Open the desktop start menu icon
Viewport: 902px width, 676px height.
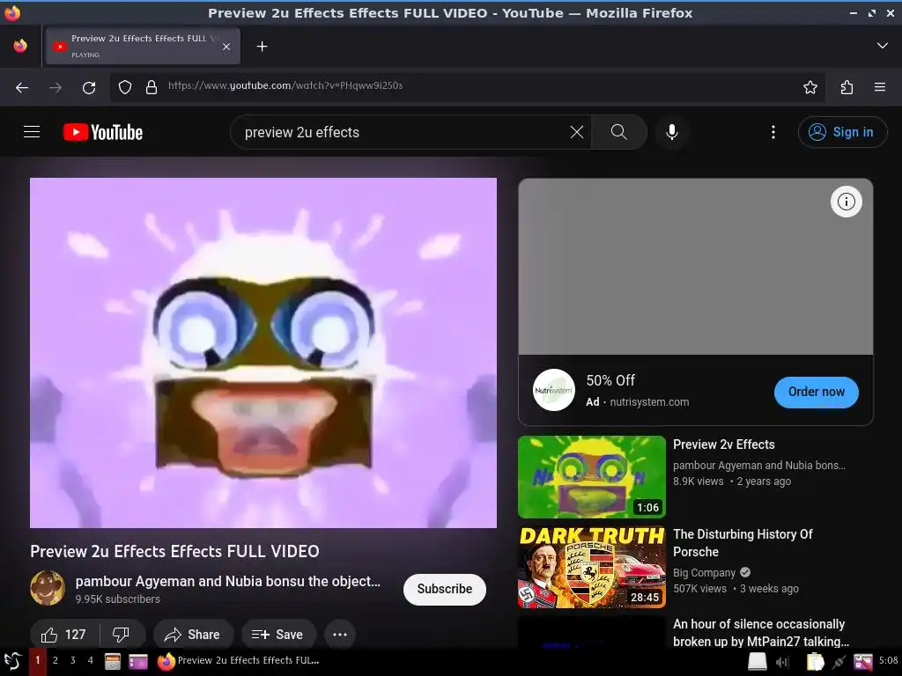coord(12,661)
